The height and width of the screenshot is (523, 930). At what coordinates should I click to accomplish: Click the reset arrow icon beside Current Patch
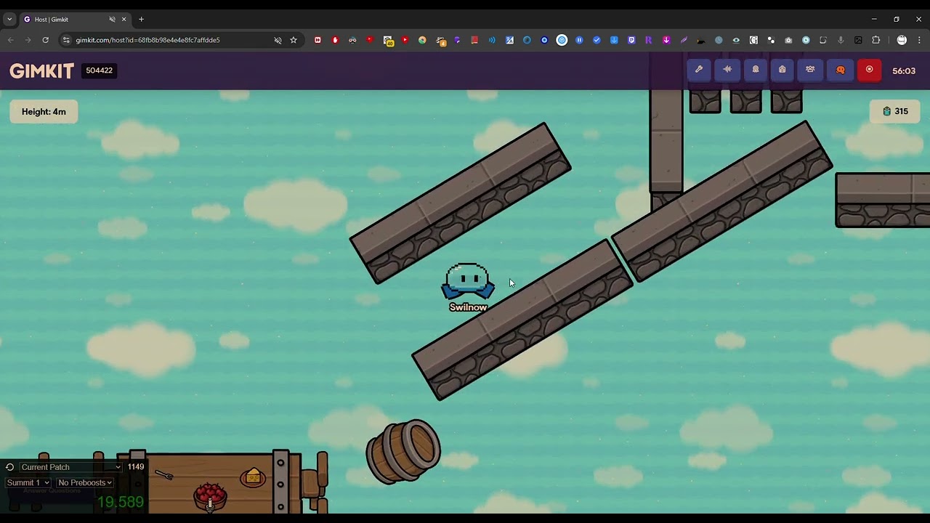point(9,467)
